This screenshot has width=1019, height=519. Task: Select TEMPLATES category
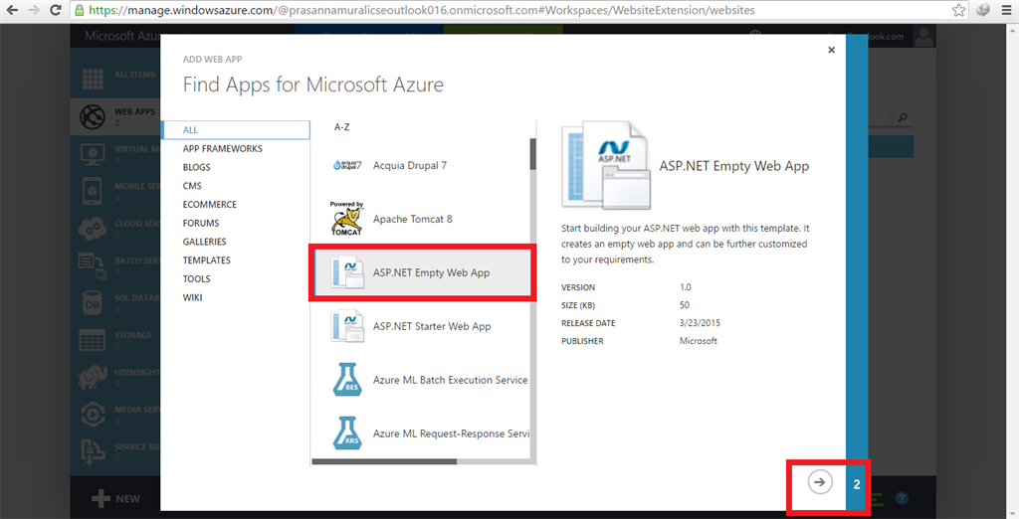pos(206,260)
